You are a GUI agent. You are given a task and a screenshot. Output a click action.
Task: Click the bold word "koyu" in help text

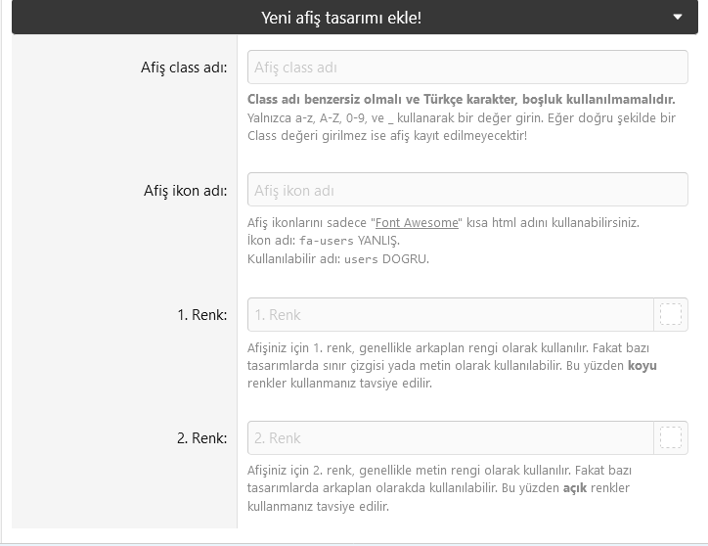point(642,365)
